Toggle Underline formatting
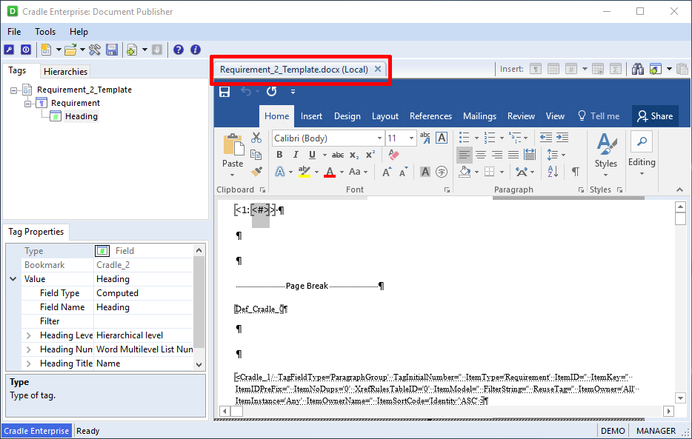The image size is (692, 439). tap(312, 155)
